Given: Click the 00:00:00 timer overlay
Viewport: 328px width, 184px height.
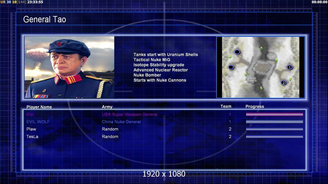Looking at the screenshot, I should tap(319, 2).
